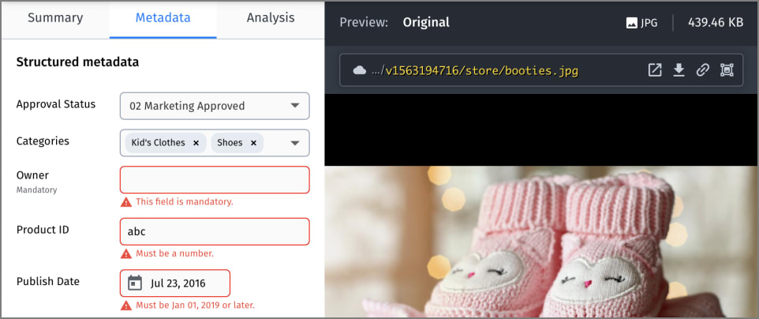Remove the Shoes category tag
The image size is (759, 319).
point(253,143)
